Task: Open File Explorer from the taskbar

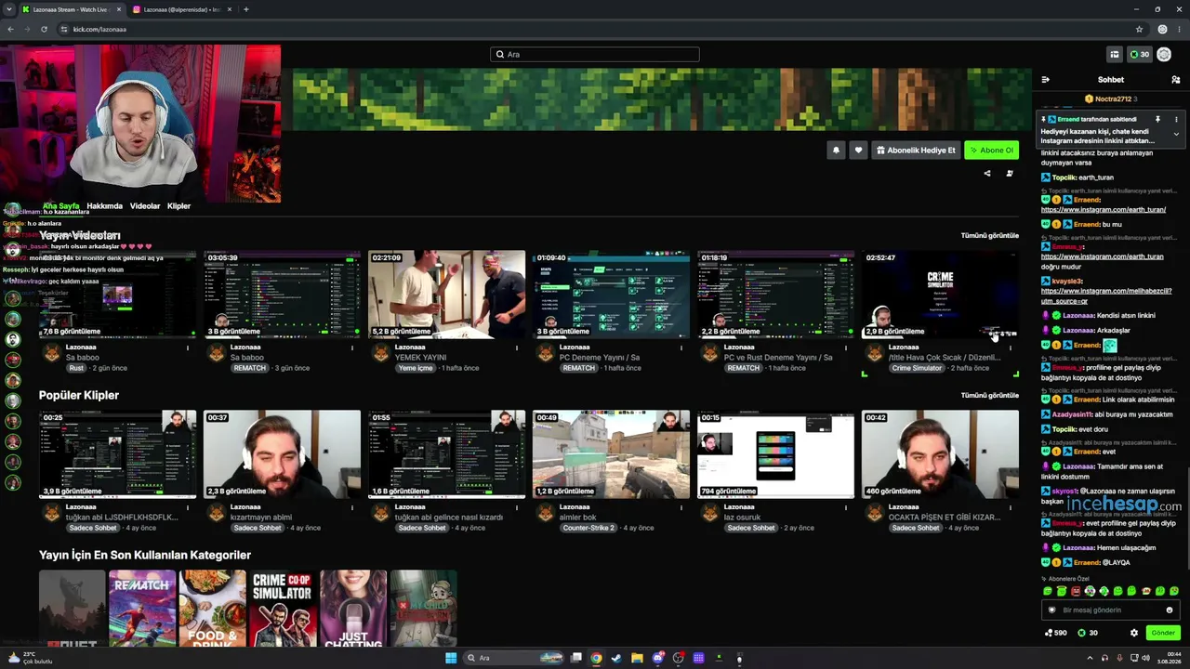Action: click(x=637, y=658)
